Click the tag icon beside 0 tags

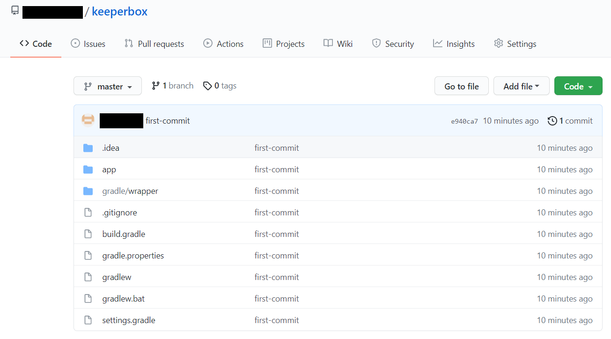point(207,86)
